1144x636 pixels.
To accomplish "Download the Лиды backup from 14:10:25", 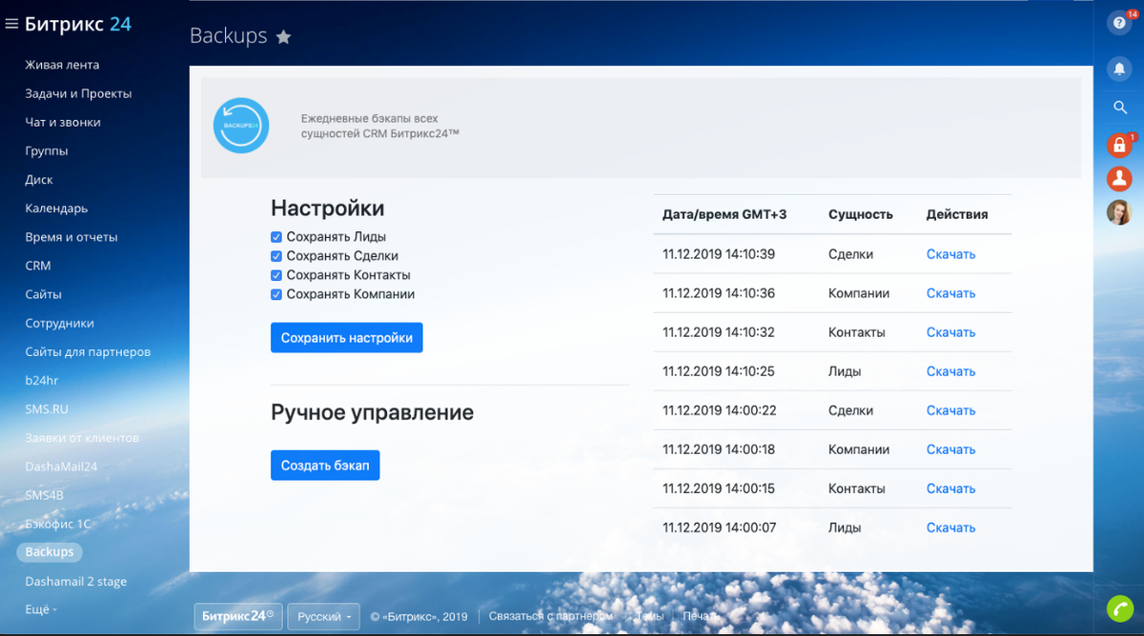I will (950, 370).
